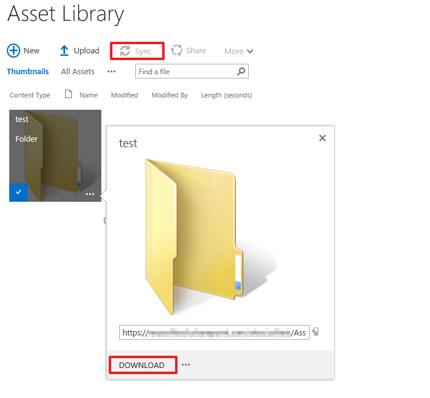Click the Upload arrow icon
The height and width of the screenshot is (398, 430).
click(64, 51)
